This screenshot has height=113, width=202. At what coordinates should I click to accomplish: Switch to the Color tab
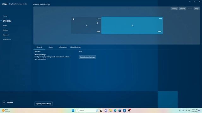click(x=51, y=47)
